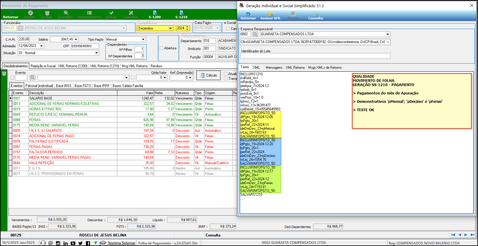The width and height of the screenshot is (478, 246).
Task: Click the green trash icon beside Evento row
Action: (4, 74)
